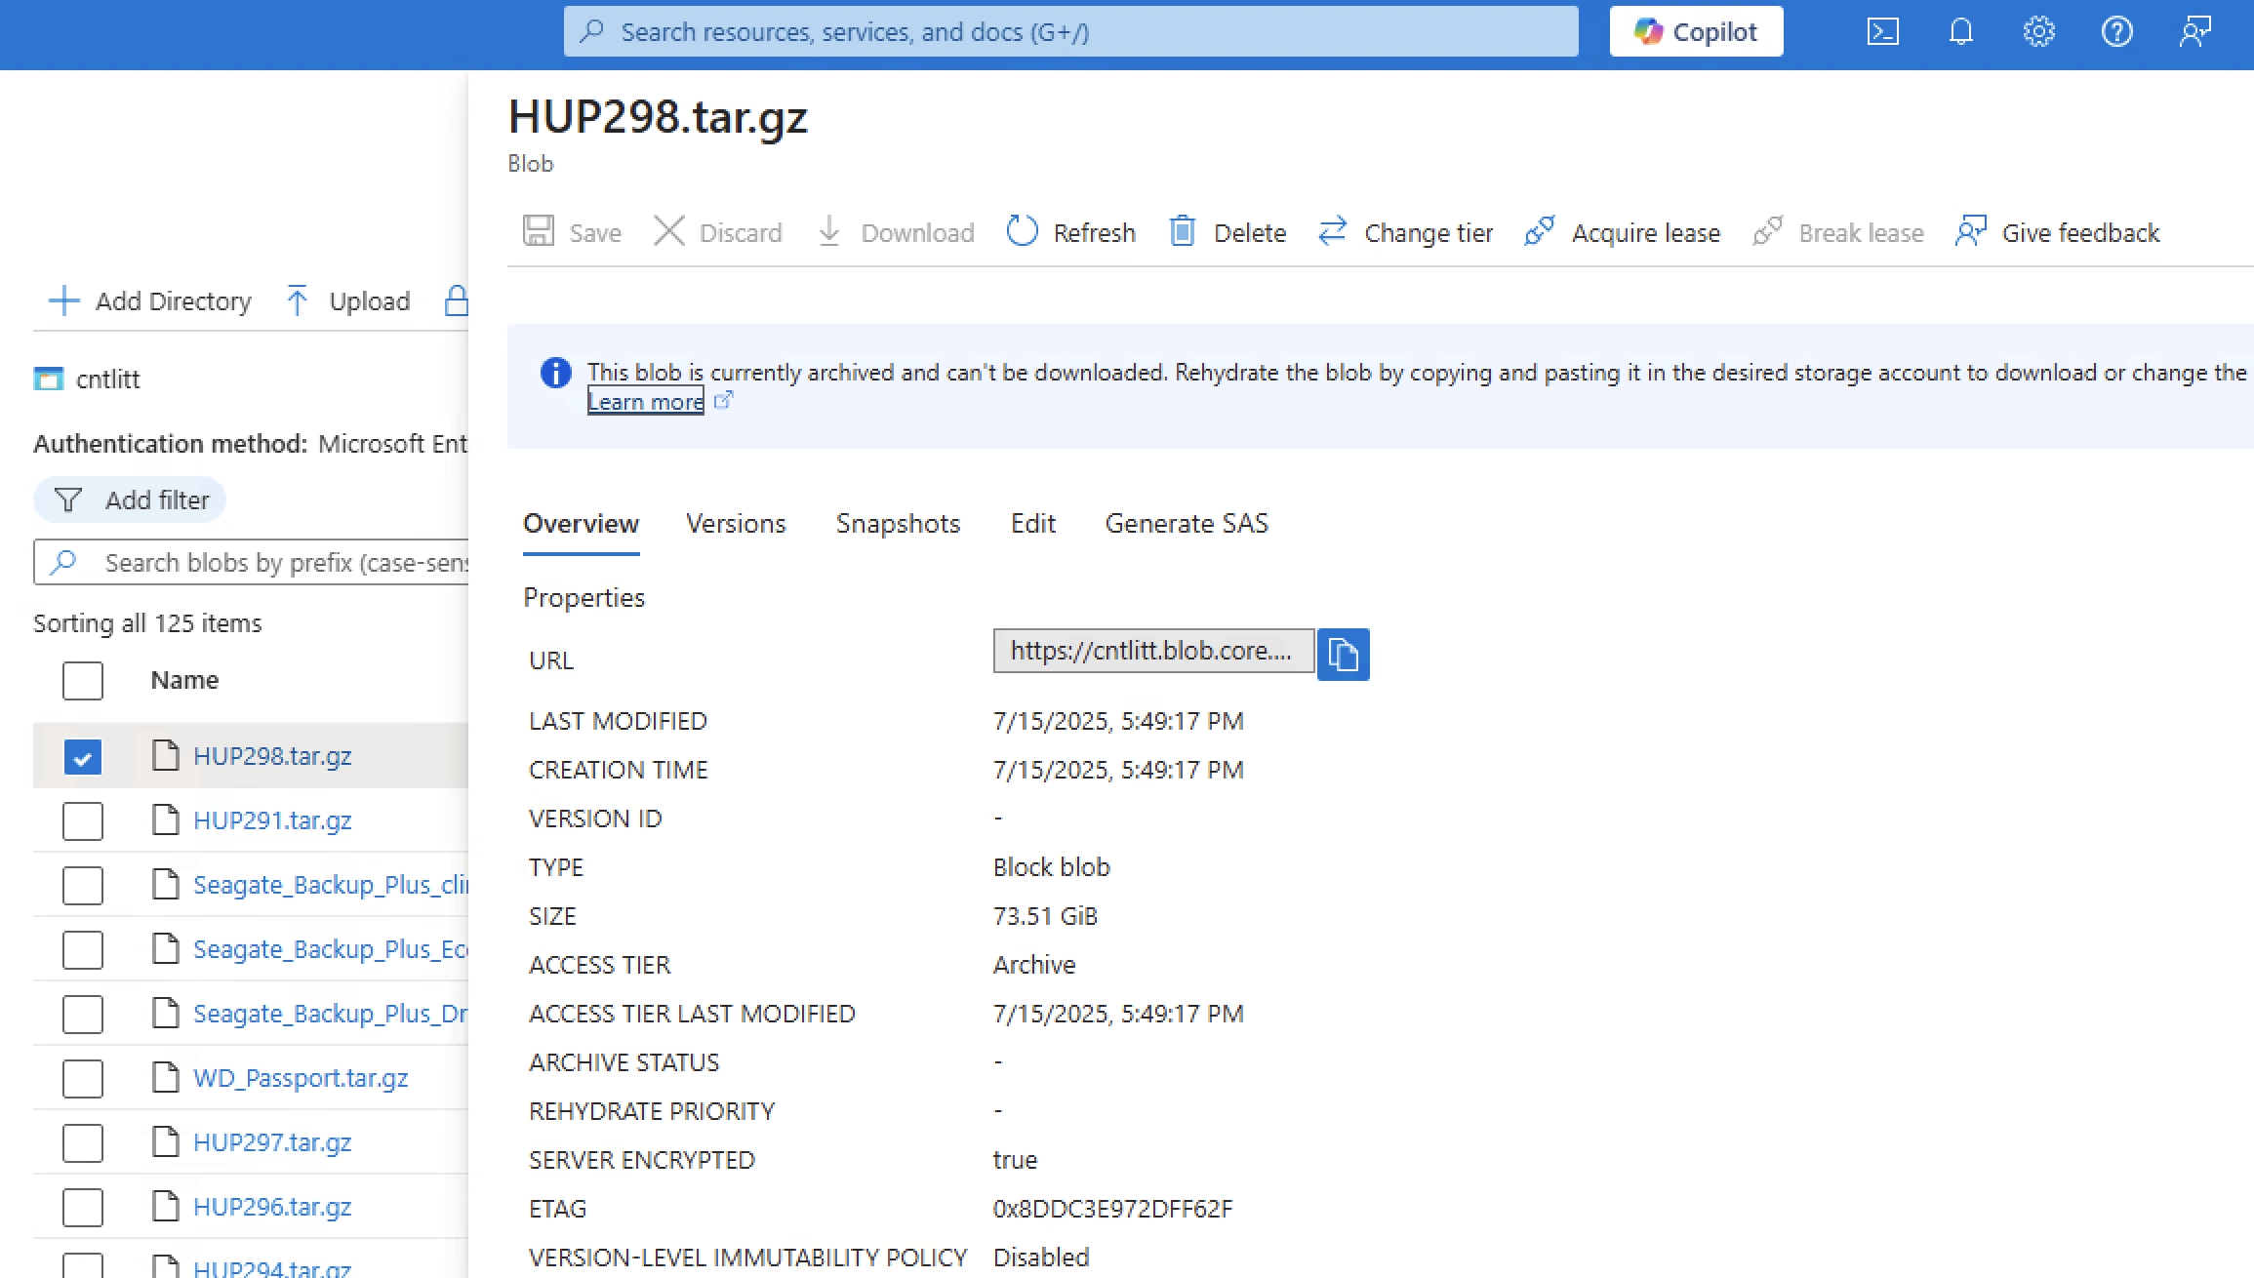This screenshot has width=2254, height=1278.
Task: Open Cloud Shell terminal icon
Action: pyautogui.click(x=1882, y=32)
